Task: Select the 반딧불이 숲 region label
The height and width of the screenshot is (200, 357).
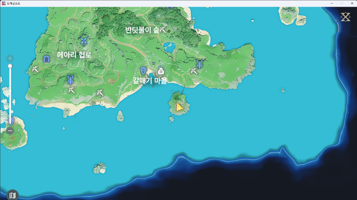Action: click(142, 30)
